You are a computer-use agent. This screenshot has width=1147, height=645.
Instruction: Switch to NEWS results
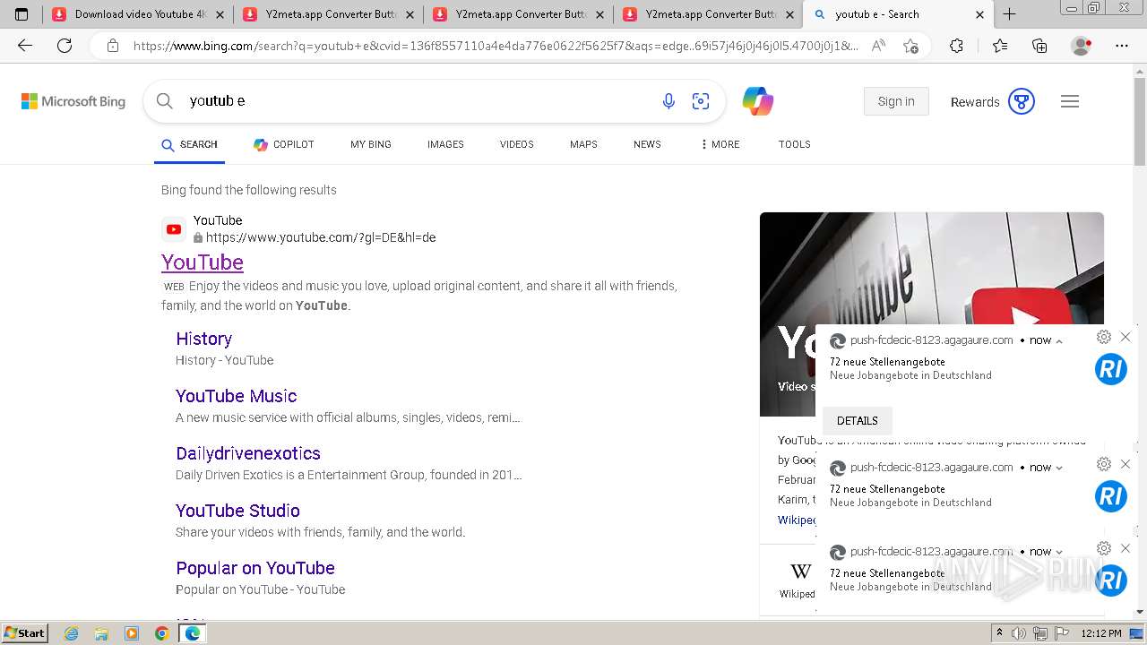pyautogui.click(x=647, y=144)
